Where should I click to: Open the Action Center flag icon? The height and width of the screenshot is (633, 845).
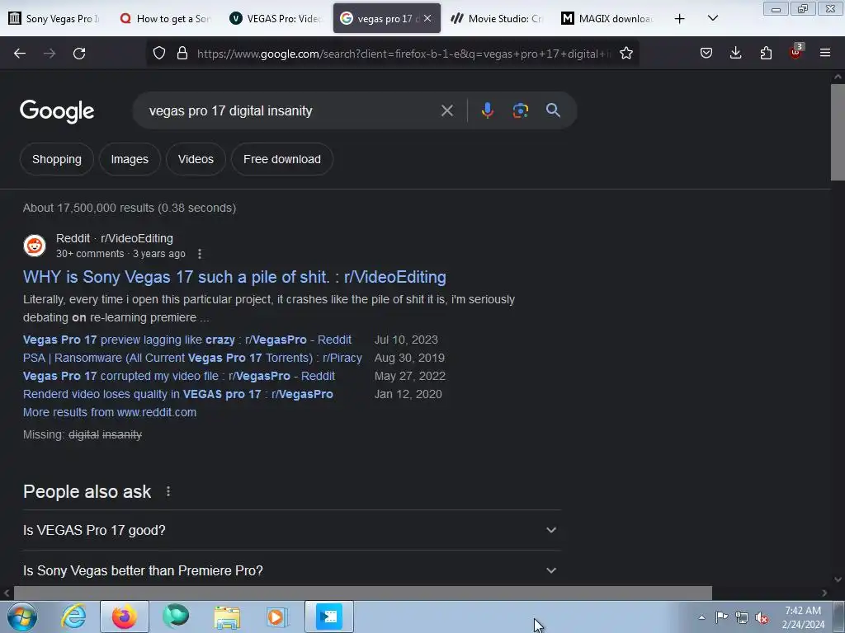[721, 617]
